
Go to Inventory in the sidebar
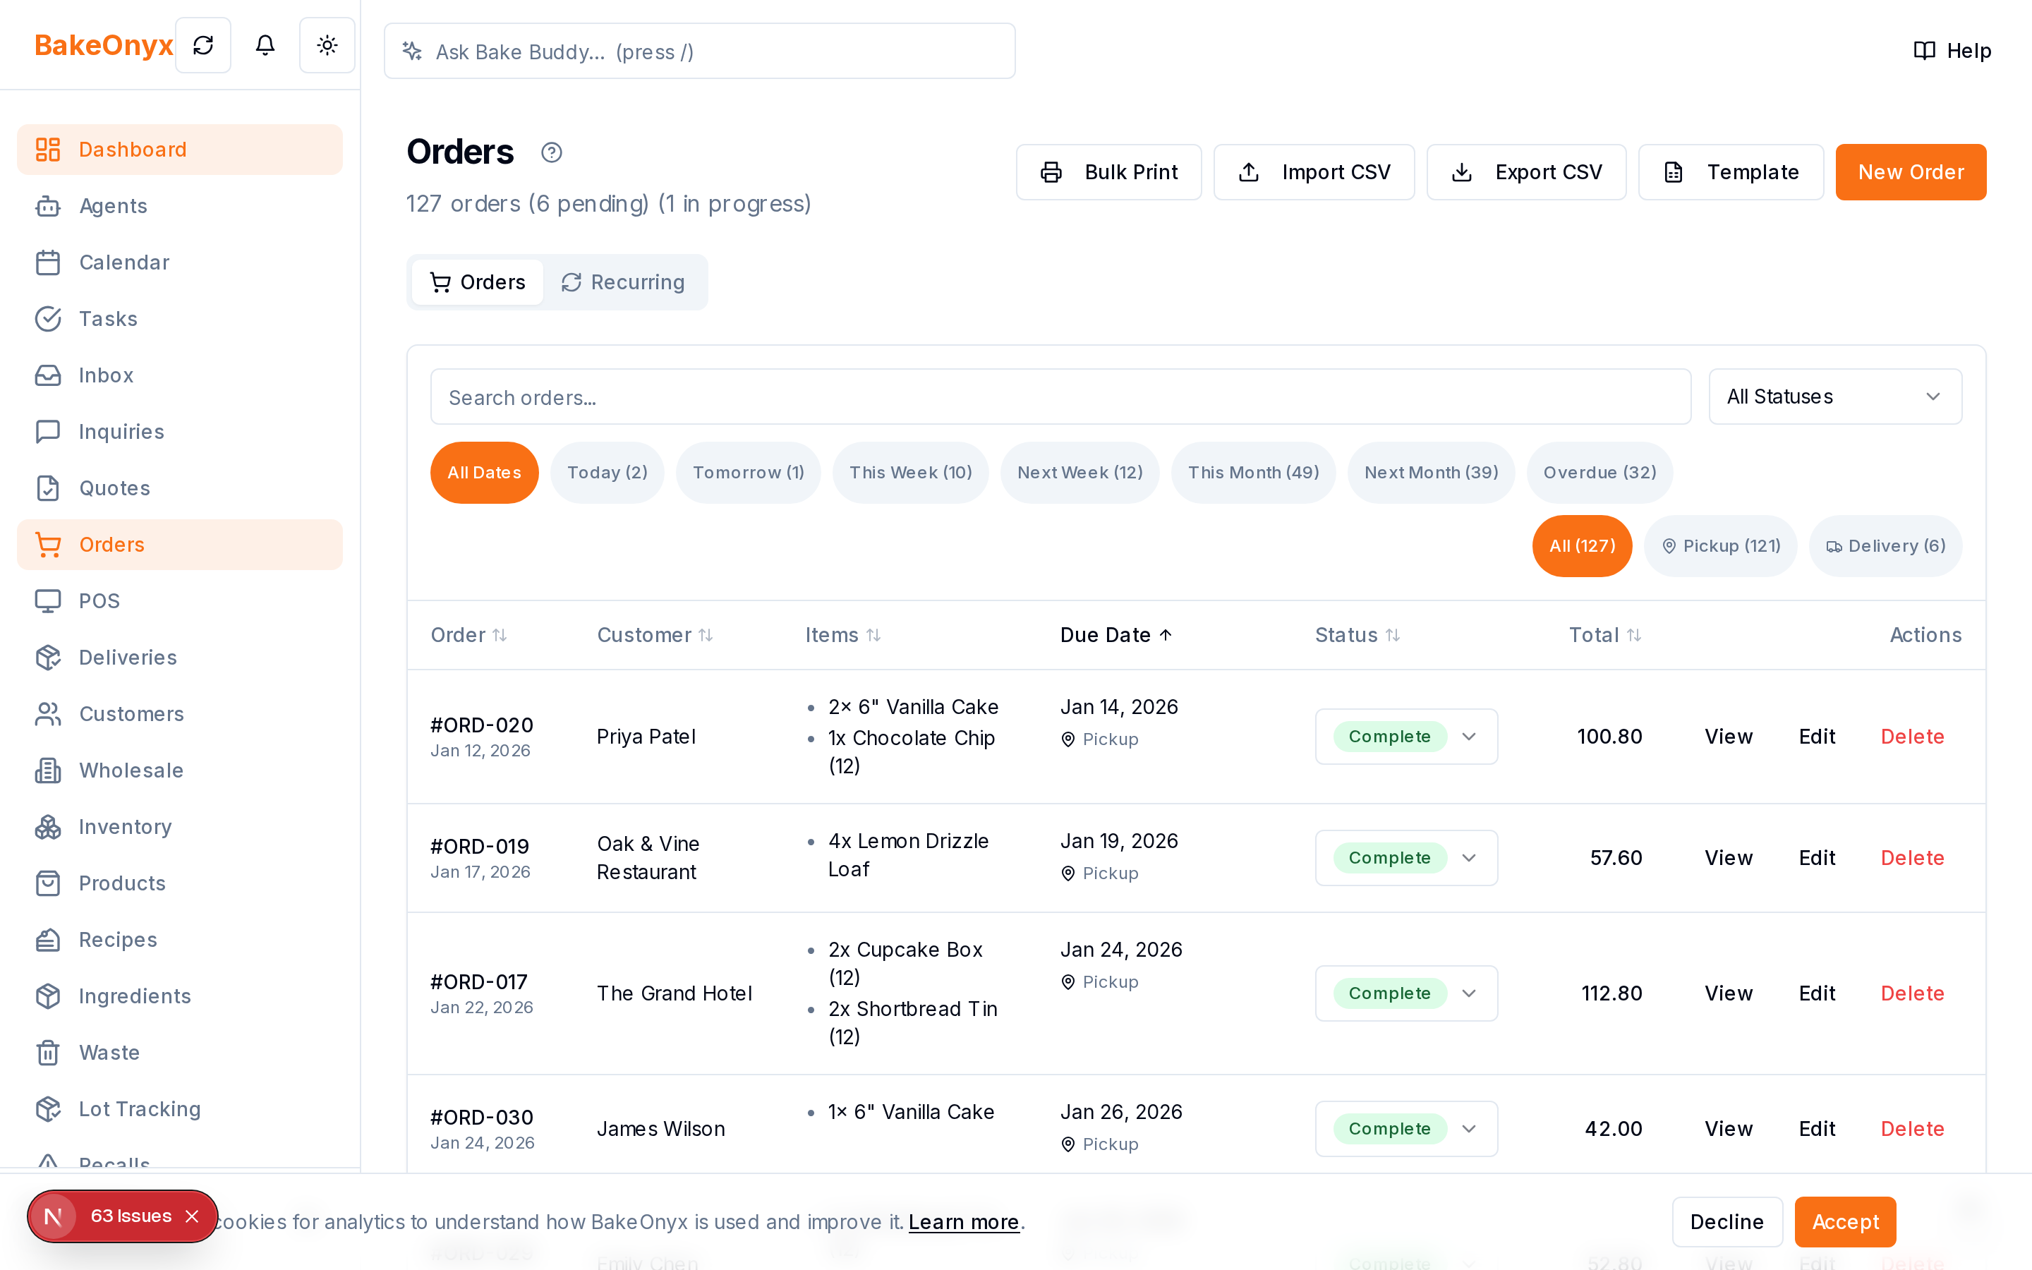(180, 826)
